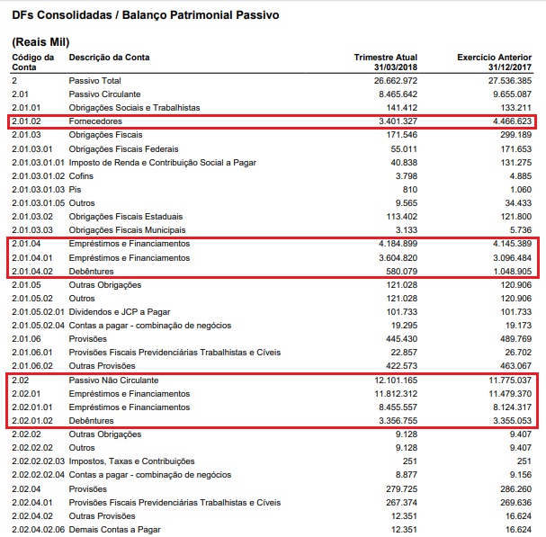Click the Debêntures prior value 1.048.905
Screen dimensions: 546x537
pyautogui.click(x=512, y=272)
